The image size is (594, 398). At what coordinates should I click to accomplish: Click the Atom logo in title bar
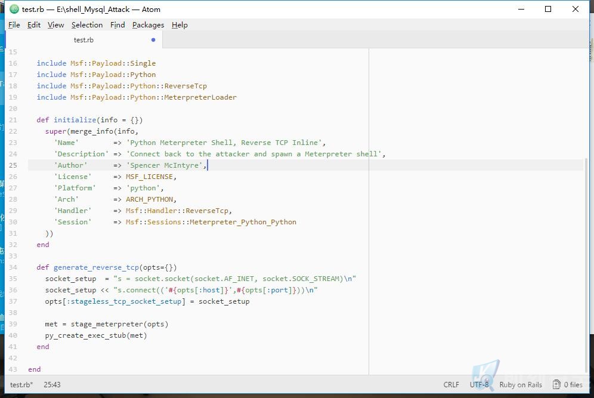14,9
